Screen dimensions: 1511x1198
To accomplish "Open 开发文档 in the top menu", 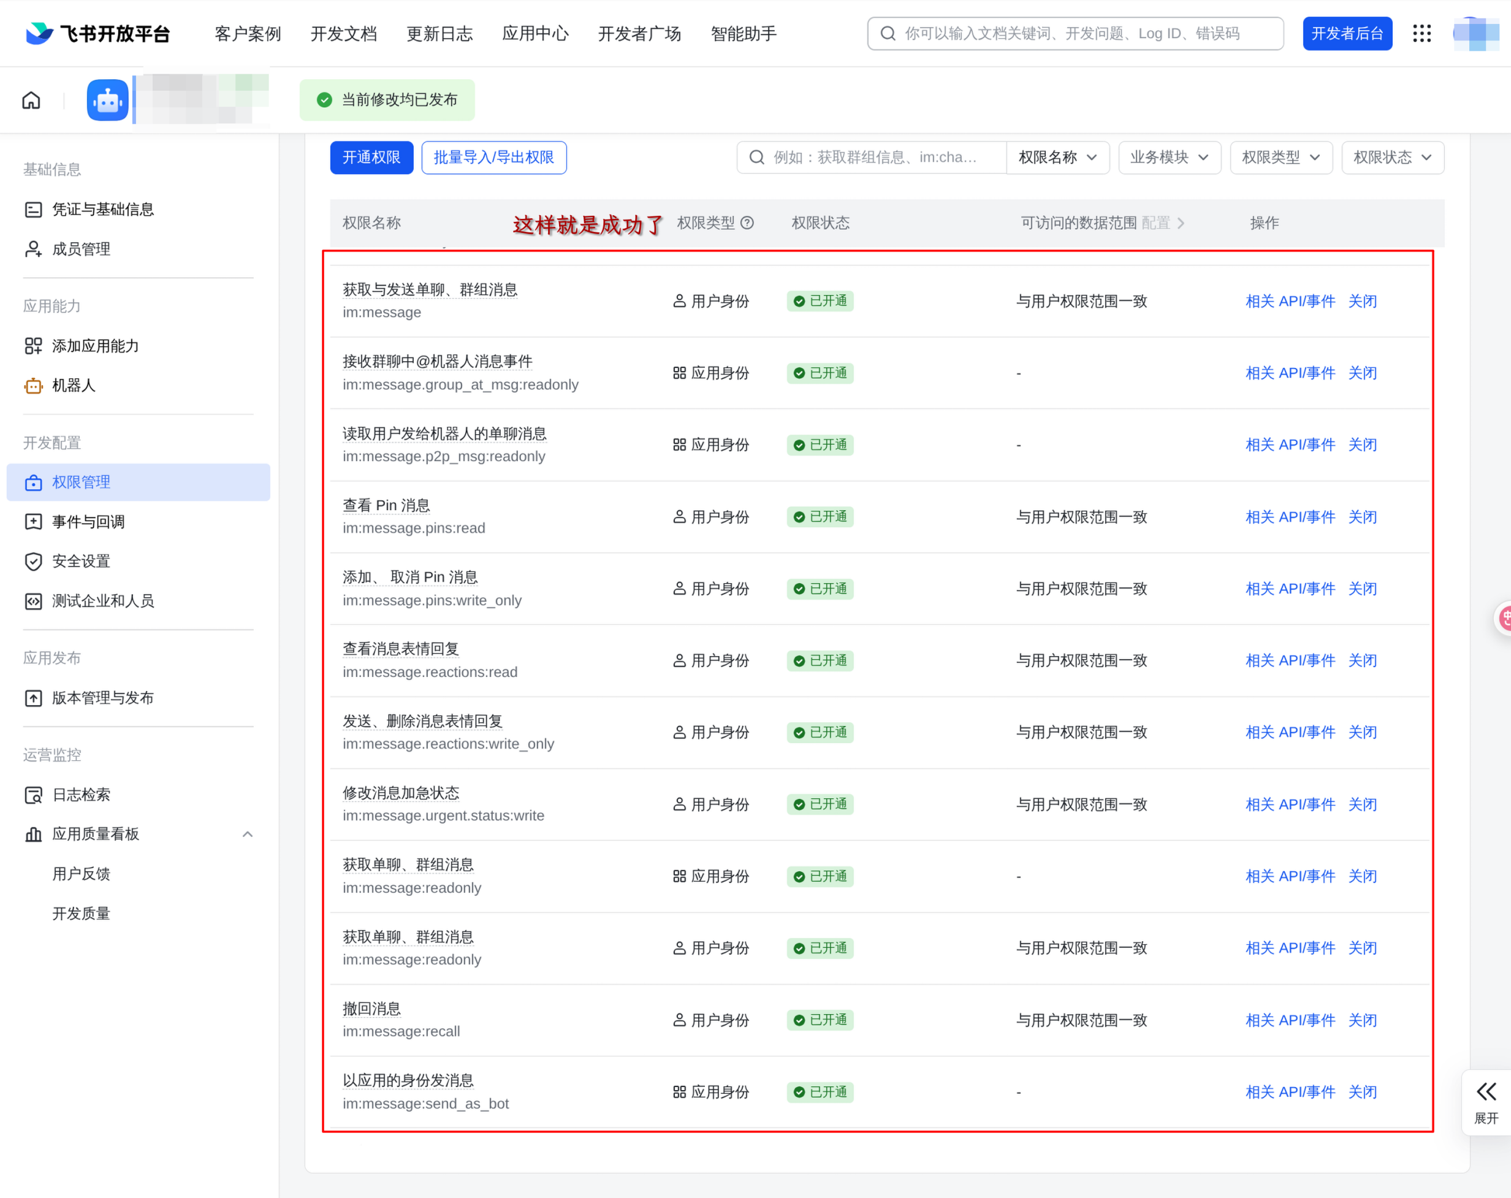I will coord(343,33).
